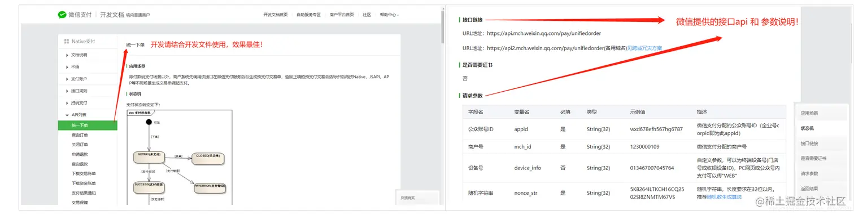The height and width of the screenshot is (215, 854).
Task: Click the 统一下单 page heading
Action: (x=135, y=44)
